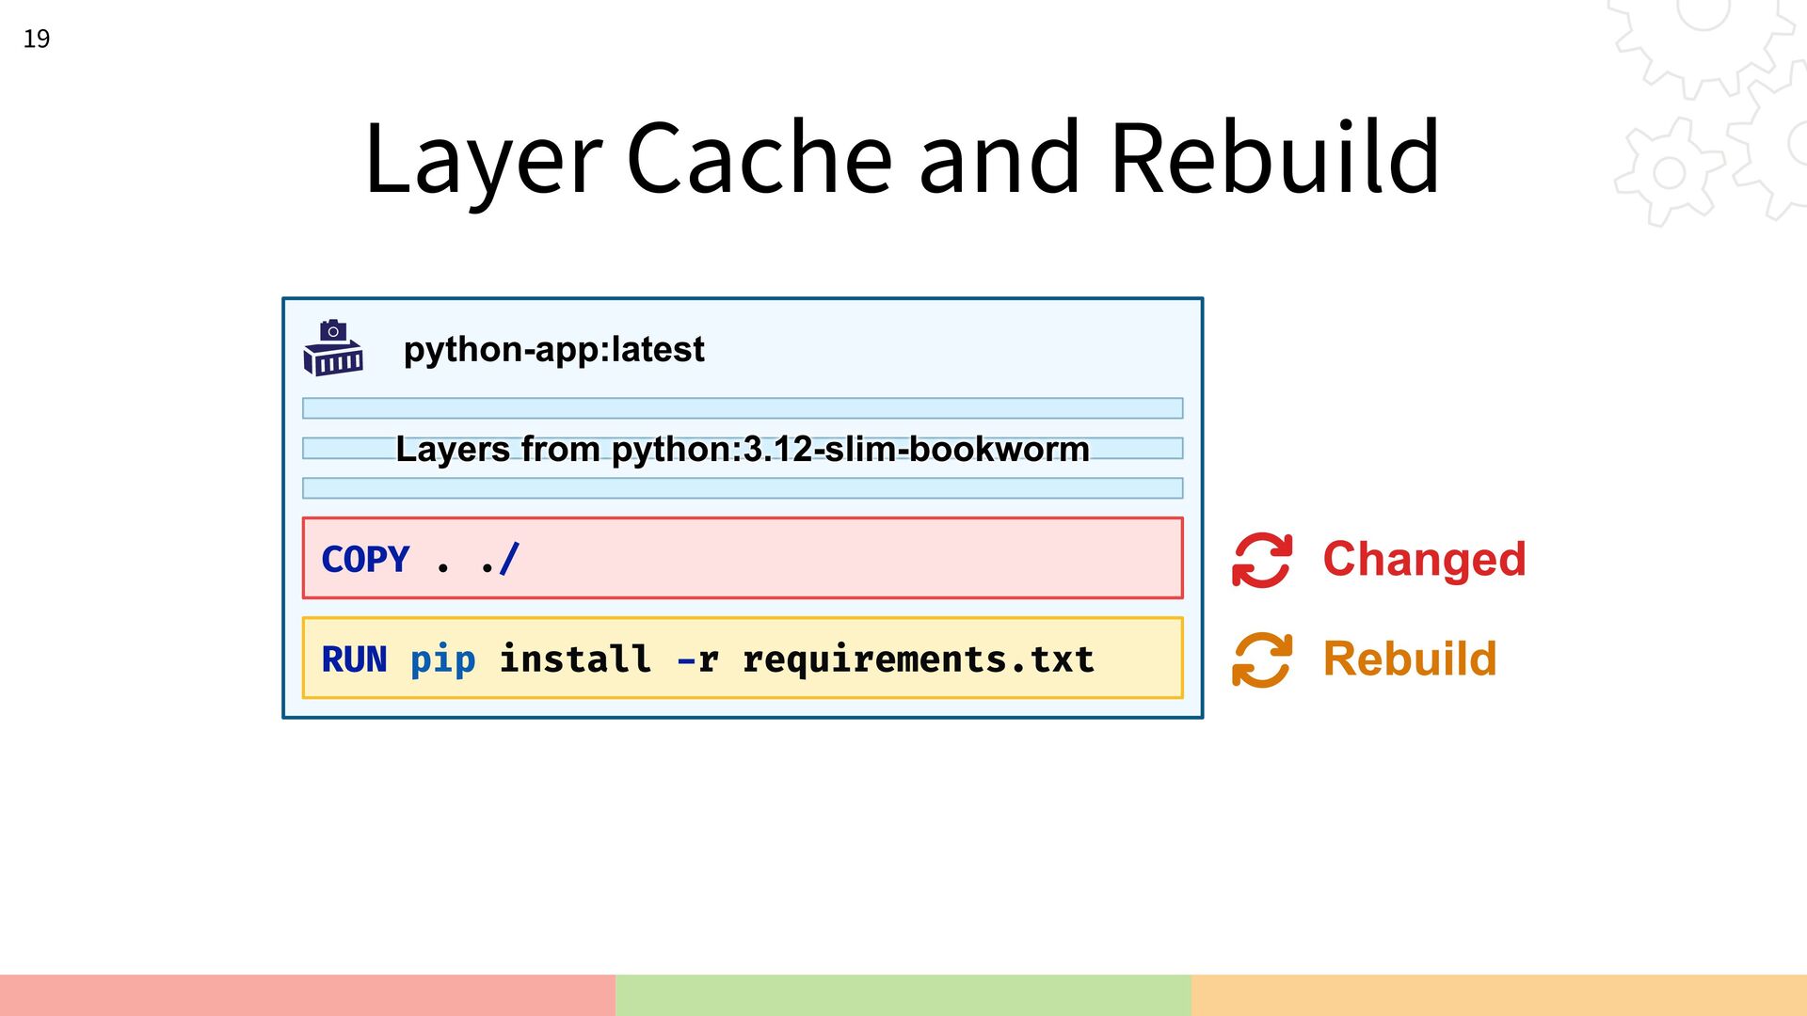Click the "COPY" keyword
This screenshot has width=1807, height=1016.
(365, 559)
